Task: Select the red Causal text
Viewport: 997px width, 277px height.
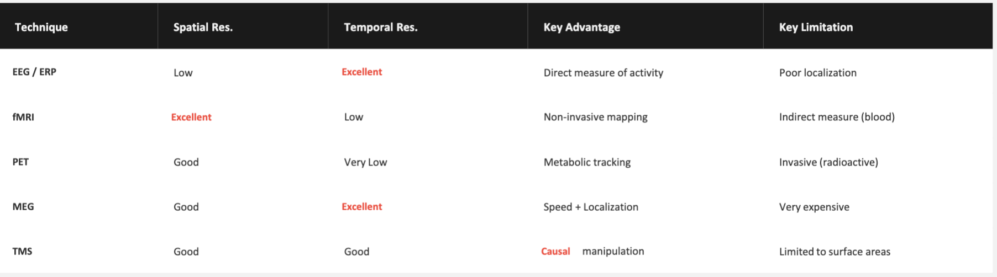Action: coord(555,251)
